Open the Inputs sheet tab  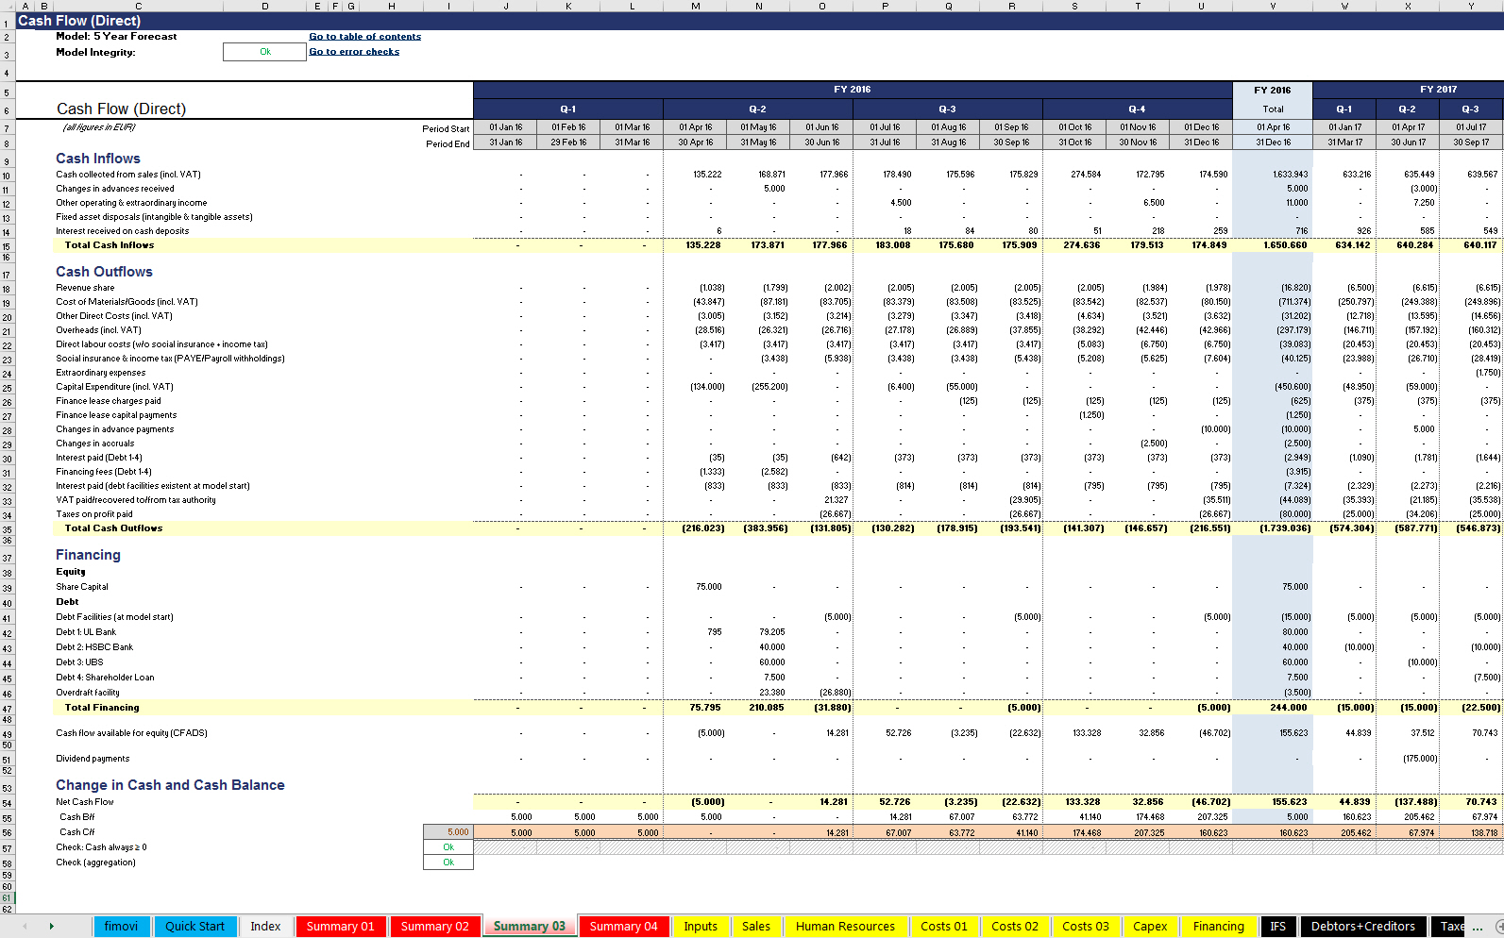click(701, 927)
